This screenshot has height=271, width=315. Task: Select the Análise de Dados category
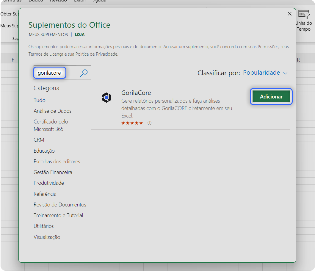pyautogui.click(x=52, y=111)
